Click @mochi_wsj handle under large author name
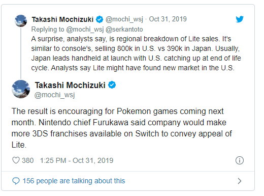Image resolution: width=264 pixels, height=196 pixels. [54, 95]
